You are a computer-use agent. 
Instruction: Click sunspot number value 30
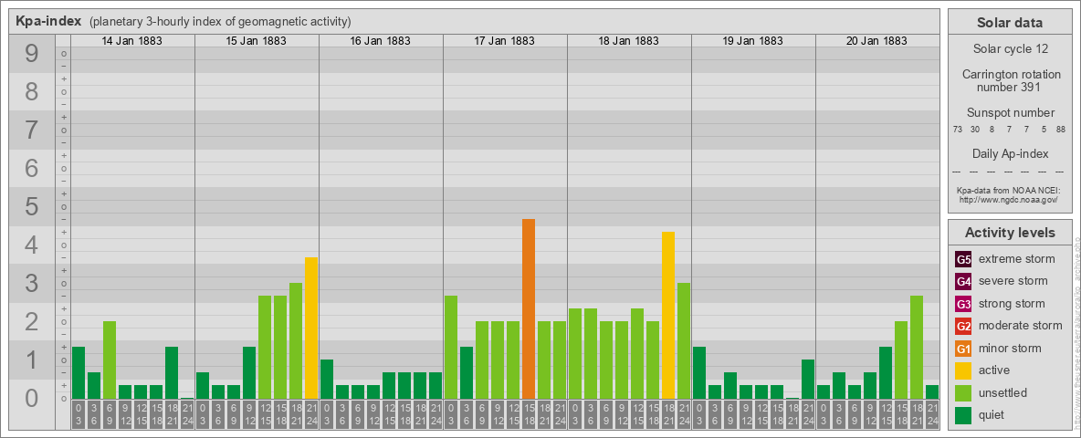point(975,130)
